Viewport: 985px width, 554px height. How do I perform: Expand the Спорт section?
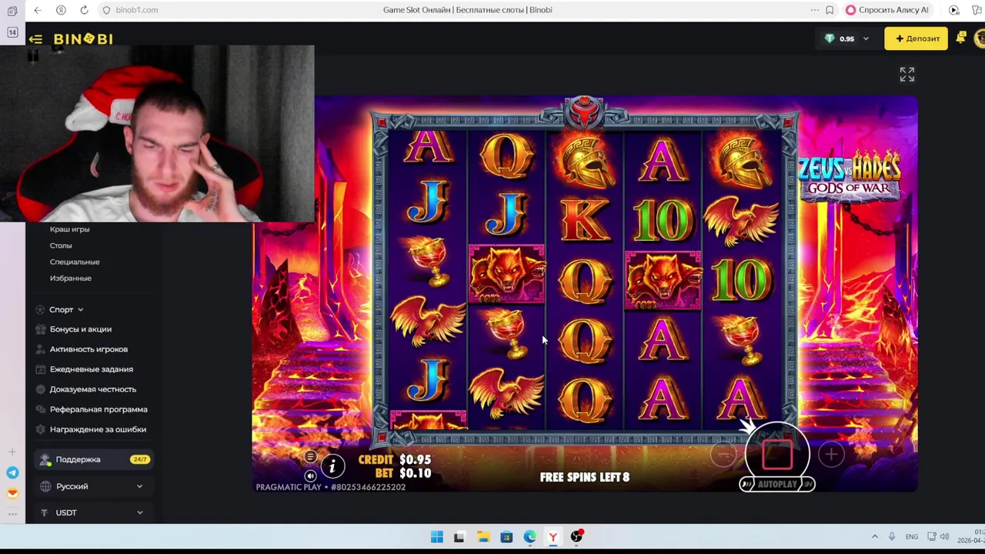point(66,309)
